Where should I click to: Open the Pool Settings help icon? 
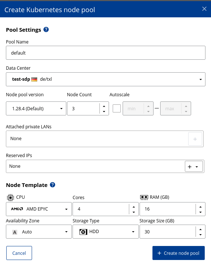coord(46,30)
